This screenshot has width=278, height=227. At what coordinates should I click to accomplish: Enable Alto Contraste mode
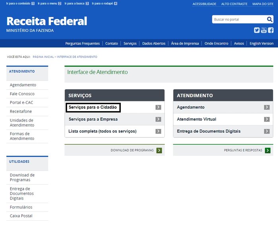click(234, 4)
